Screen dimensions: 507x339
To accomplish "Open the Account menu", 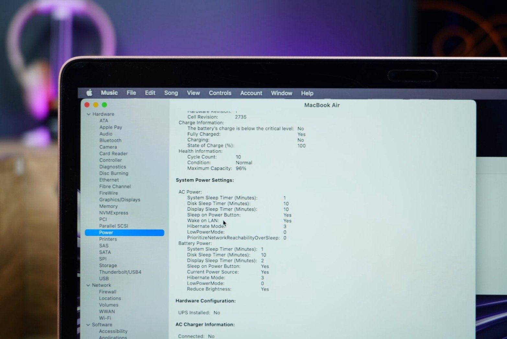I will pos(251,93).
